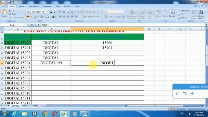
Task: Click the formula bar text NOW I
Action: pos(45,25)
